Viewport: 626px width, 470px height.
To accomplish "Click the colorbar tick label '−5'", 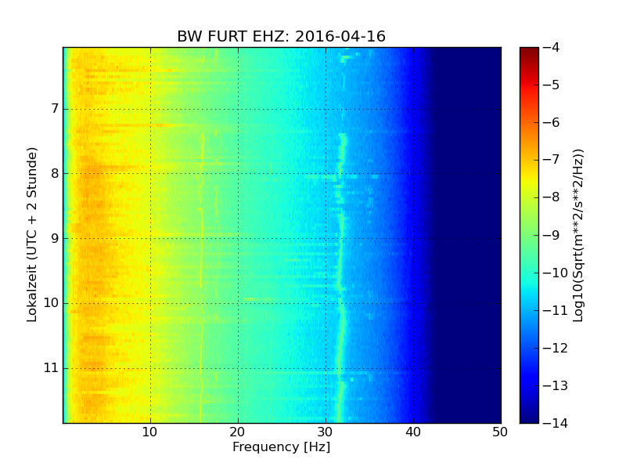I will pos(551,85).
